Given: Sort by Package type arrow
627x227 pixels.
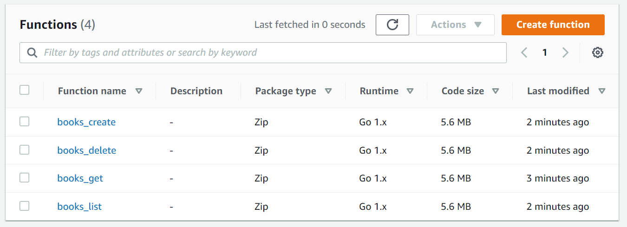Looking at the screenshot, I should click(328, 91).
